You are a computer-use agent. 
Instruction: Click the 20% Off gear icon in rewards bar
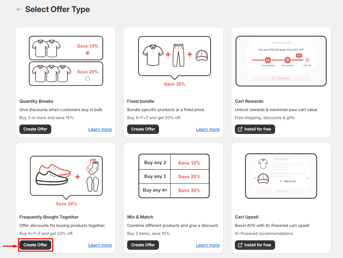[307, 60]
